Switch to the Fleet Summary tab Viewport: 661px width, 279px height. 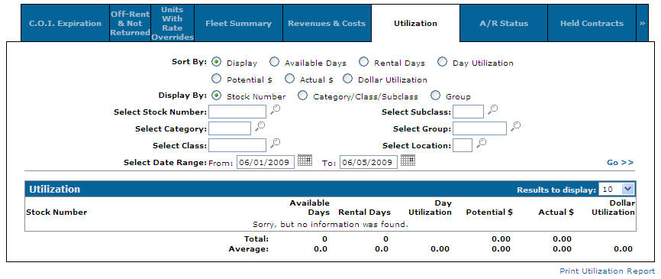[239, 23]
